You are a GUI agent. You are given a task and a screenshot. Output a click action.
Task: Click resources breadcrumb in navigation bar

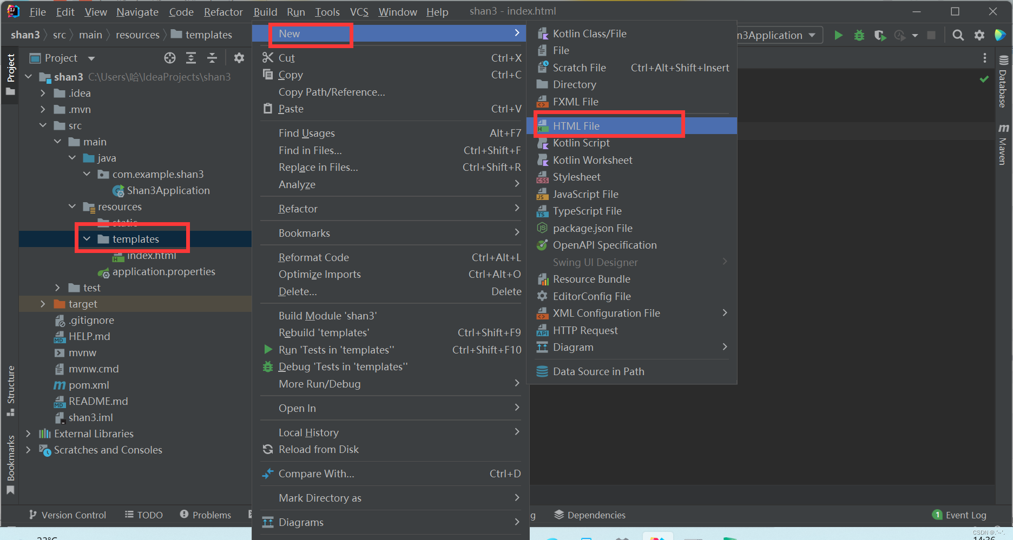pos(137,35)
